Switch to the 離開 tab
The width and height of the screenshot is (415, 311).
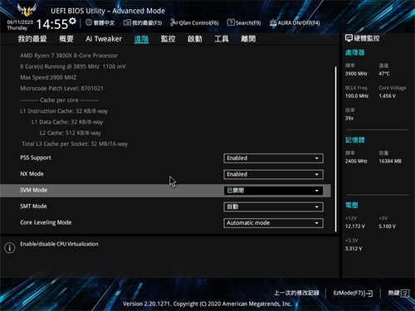[248, 39]
